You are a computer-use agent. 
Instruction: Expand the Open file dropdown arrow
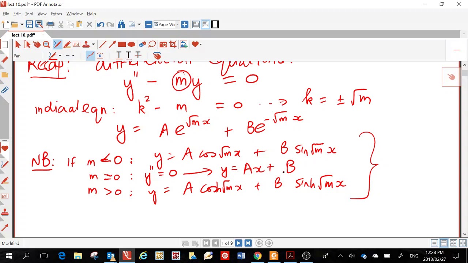pos(22,24)
